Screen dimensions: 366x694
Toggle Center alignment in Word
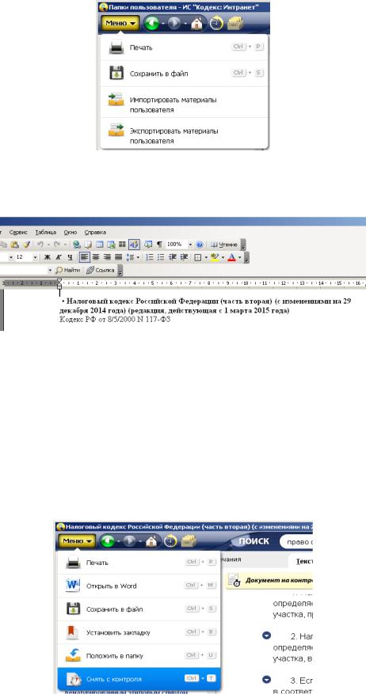(96, 257)
